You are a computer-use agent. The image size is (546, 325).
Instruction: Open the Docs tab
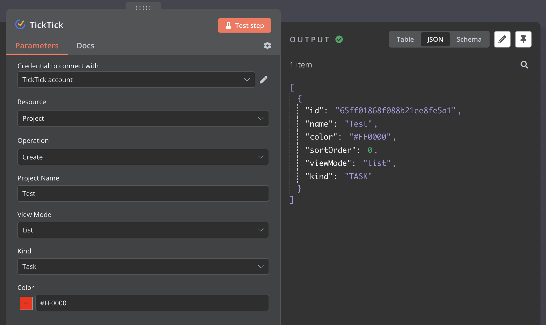[x=85, y=46]
